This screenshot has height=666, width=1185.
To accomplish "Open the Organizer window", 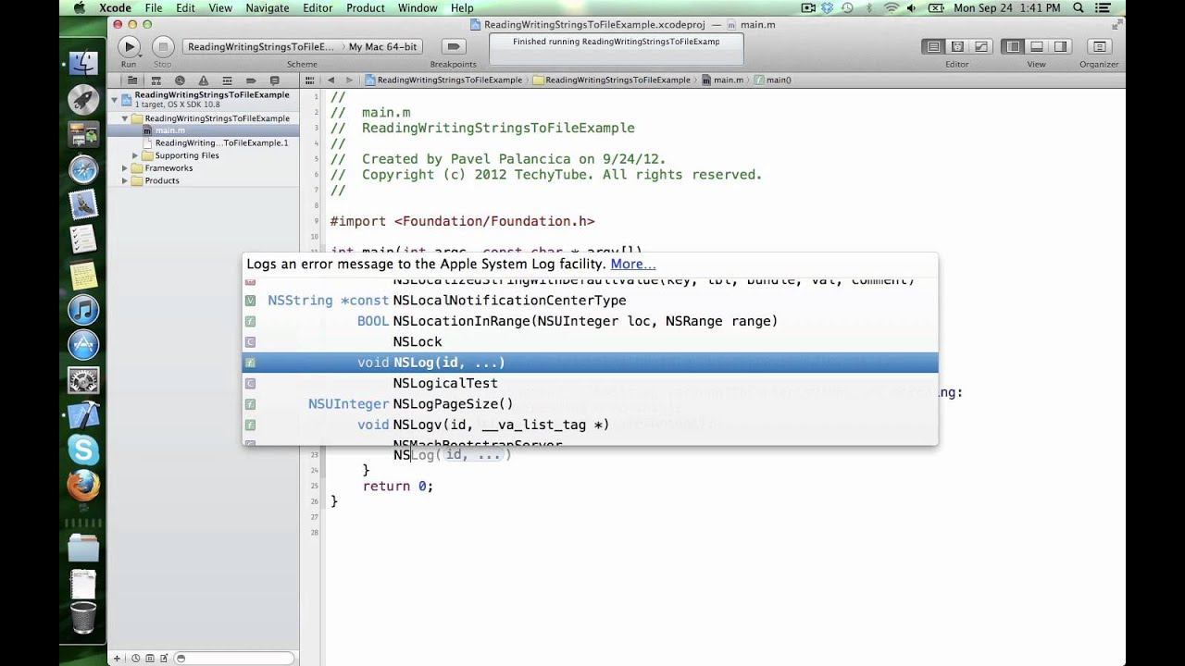I will (x=1099, y=46).
